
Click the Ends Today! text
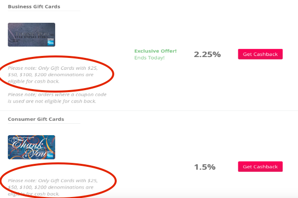(149, 57)
